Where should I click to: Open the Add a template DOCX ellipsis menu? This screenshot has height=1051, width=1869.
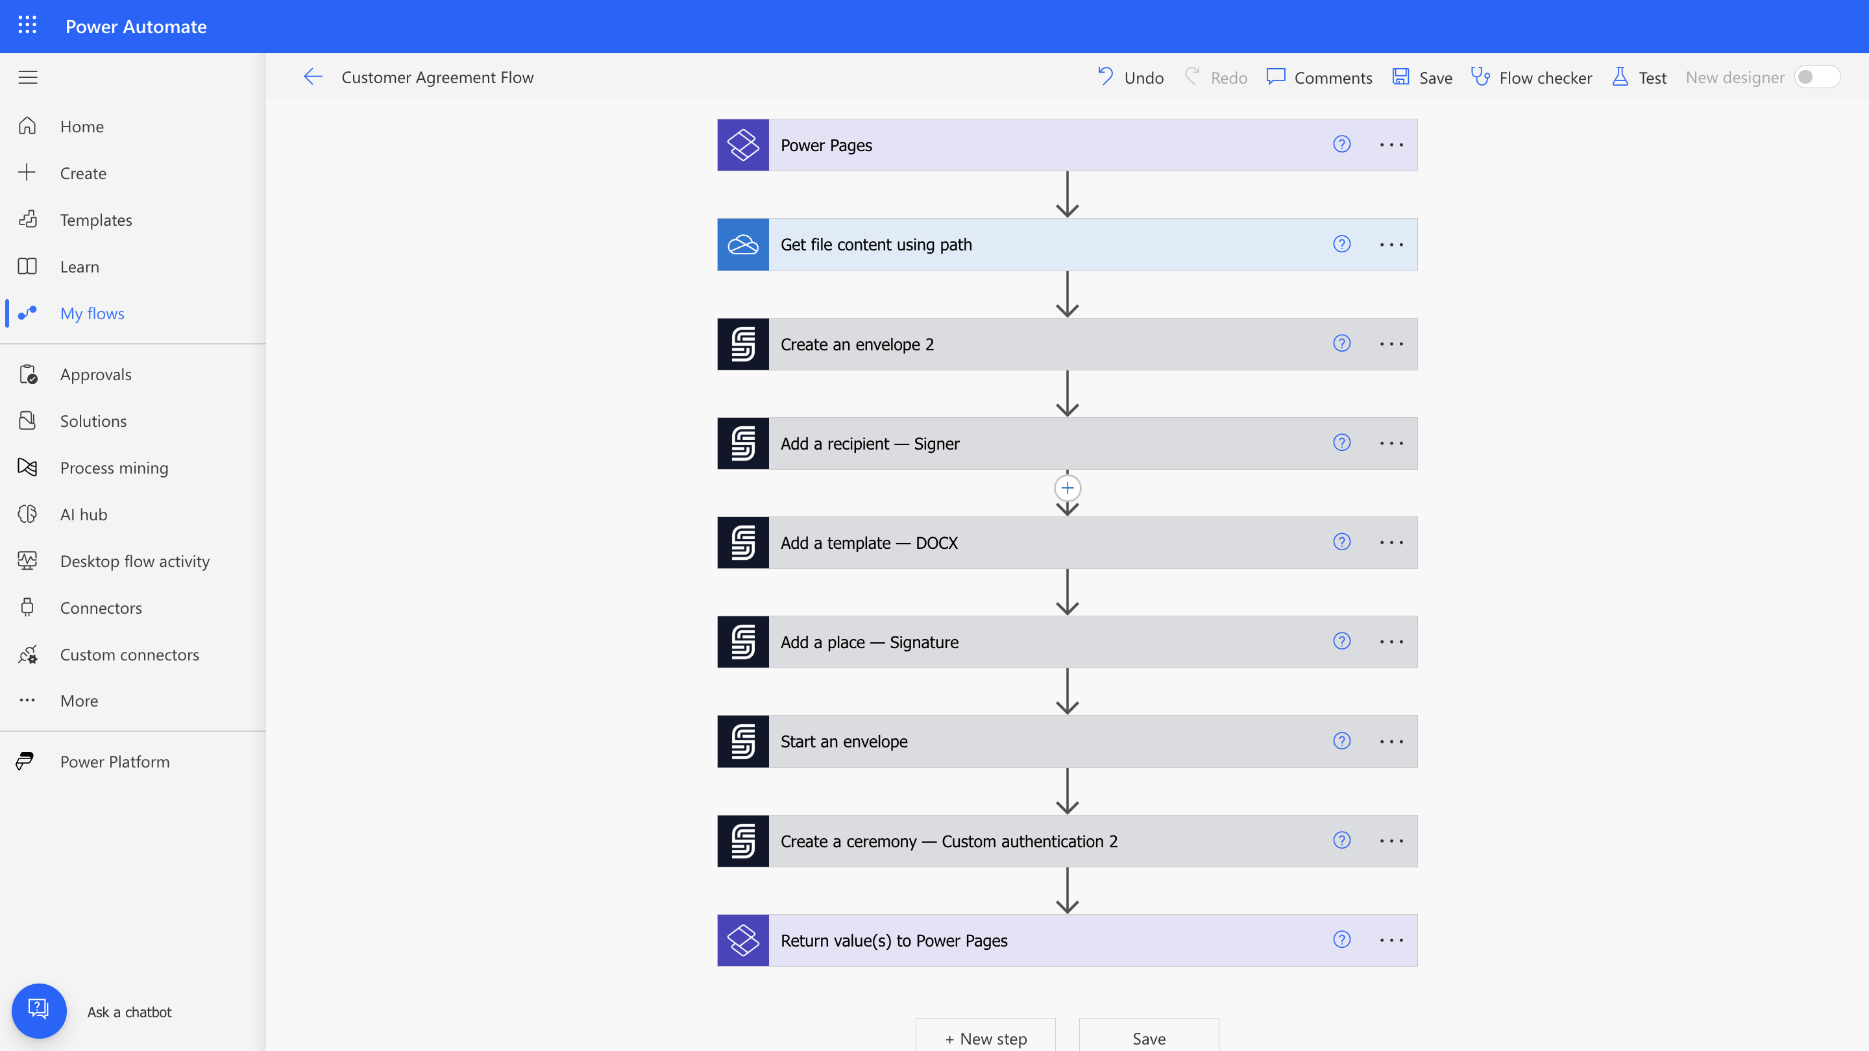click(1391, 542)
